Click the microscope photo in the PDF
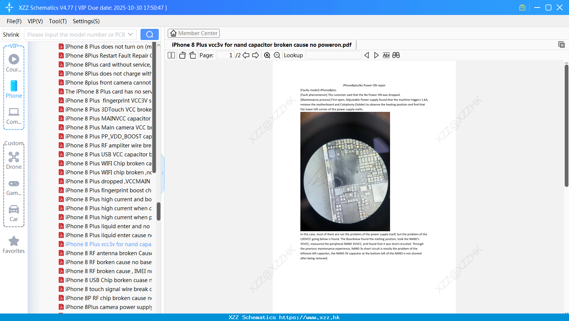Viewport: 569px width, 321px height. pyautogui.click(x=345, y=171)
